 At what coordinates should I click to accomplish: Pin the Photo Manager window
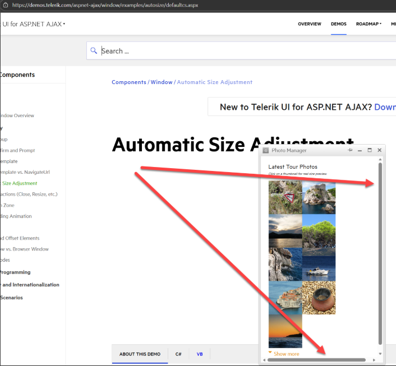pyautogui.click(x=350, y=150)
